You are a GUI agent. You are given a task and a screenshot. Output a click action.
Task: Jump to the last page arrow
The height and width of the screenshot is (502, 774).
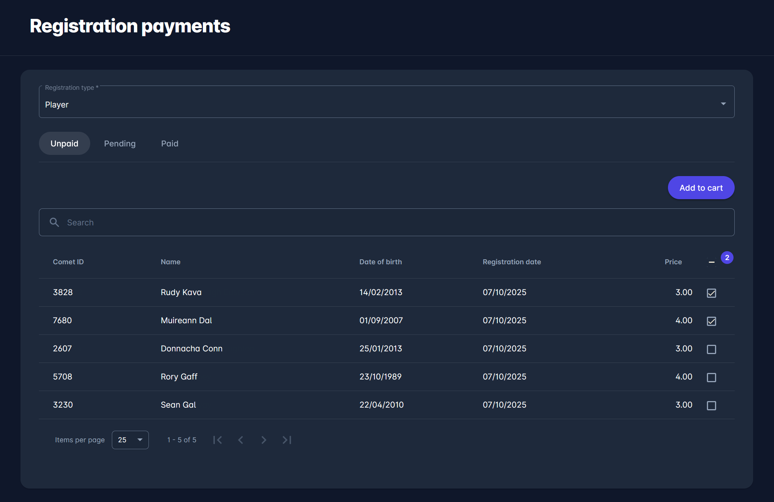pyautogui.click(x=287, y=440)
